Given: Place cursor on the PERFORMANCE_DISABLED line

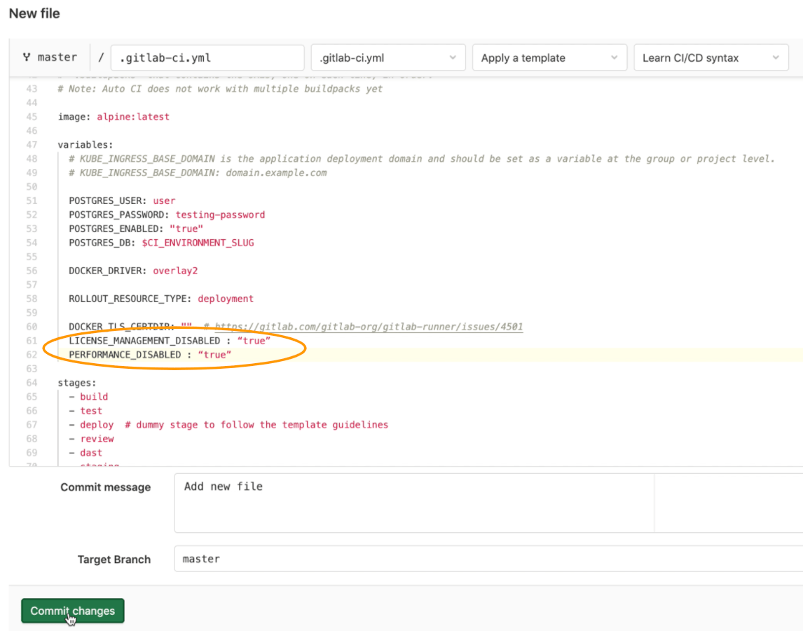Looking at the screenshot, I should pos(149,355).
